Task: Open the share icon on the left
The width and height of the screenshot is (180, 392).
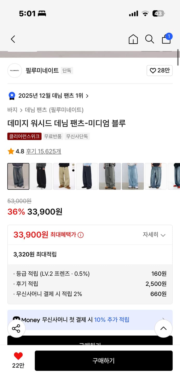Action: click(16, 328)
